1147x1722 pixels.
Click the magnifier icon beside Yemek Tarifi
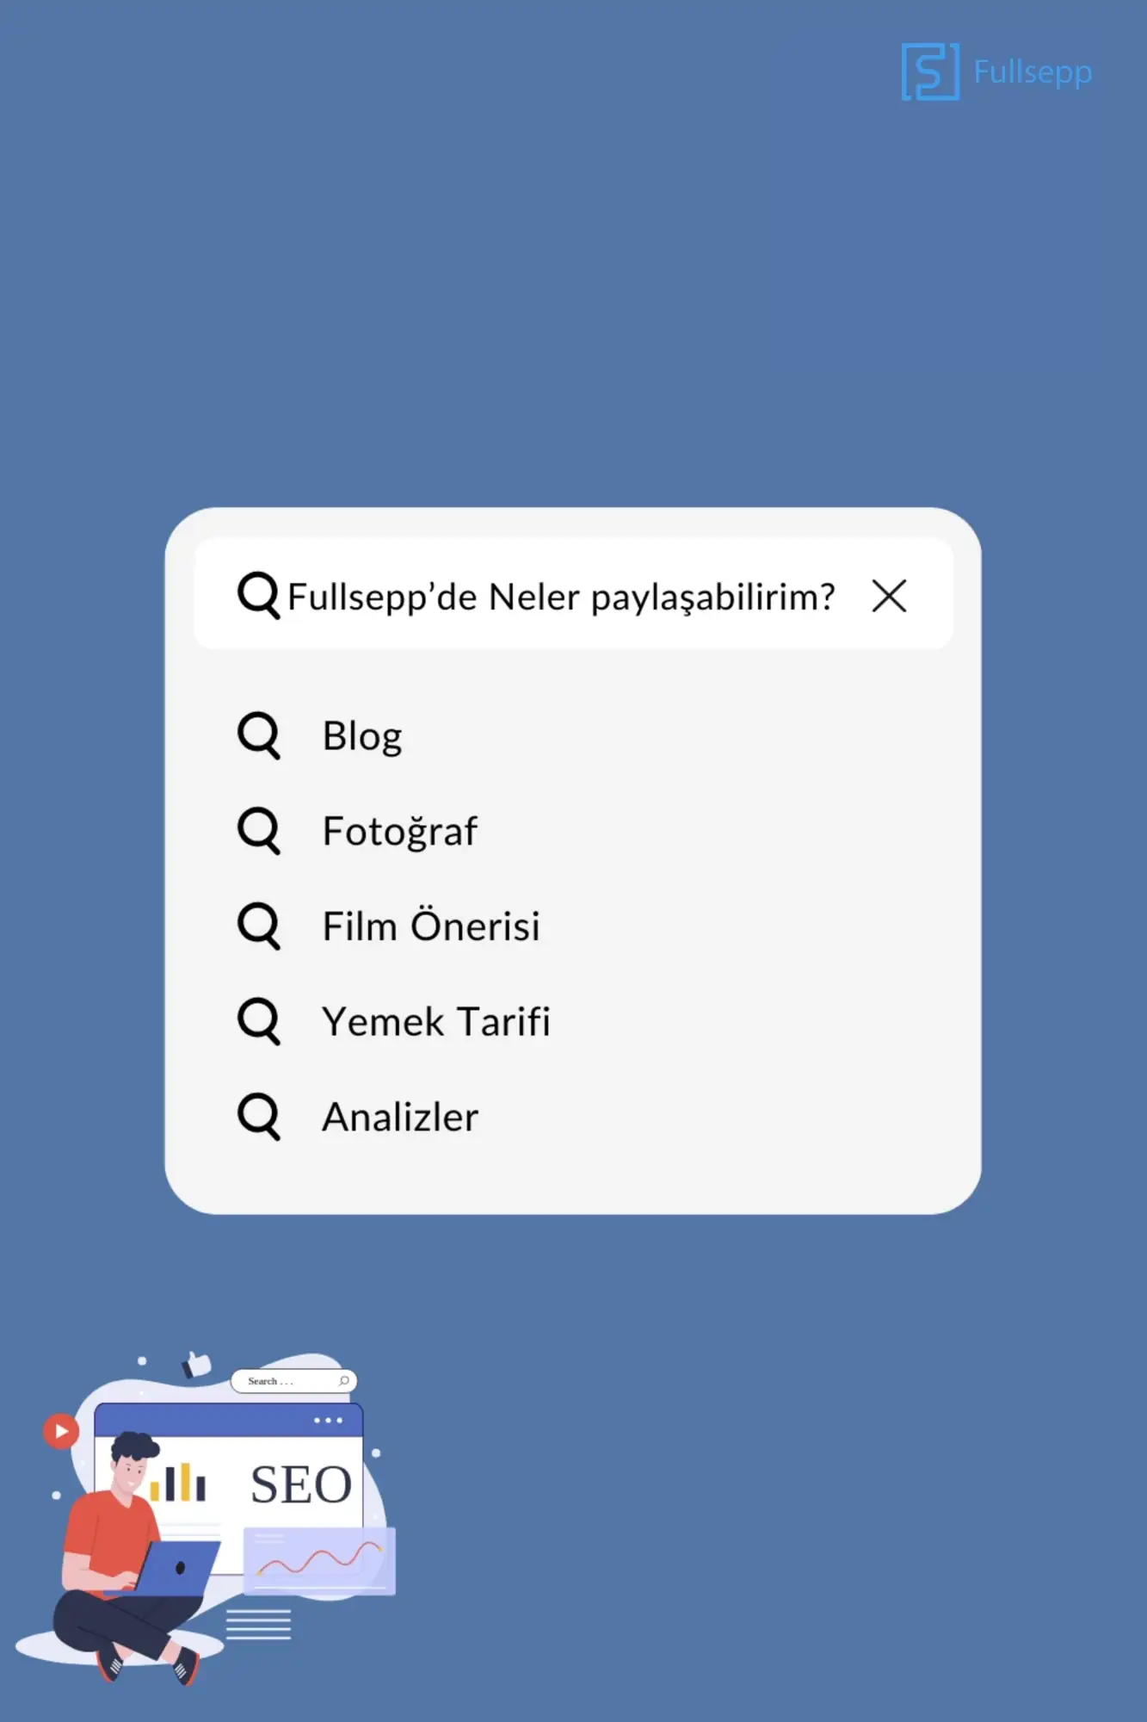258,1021
